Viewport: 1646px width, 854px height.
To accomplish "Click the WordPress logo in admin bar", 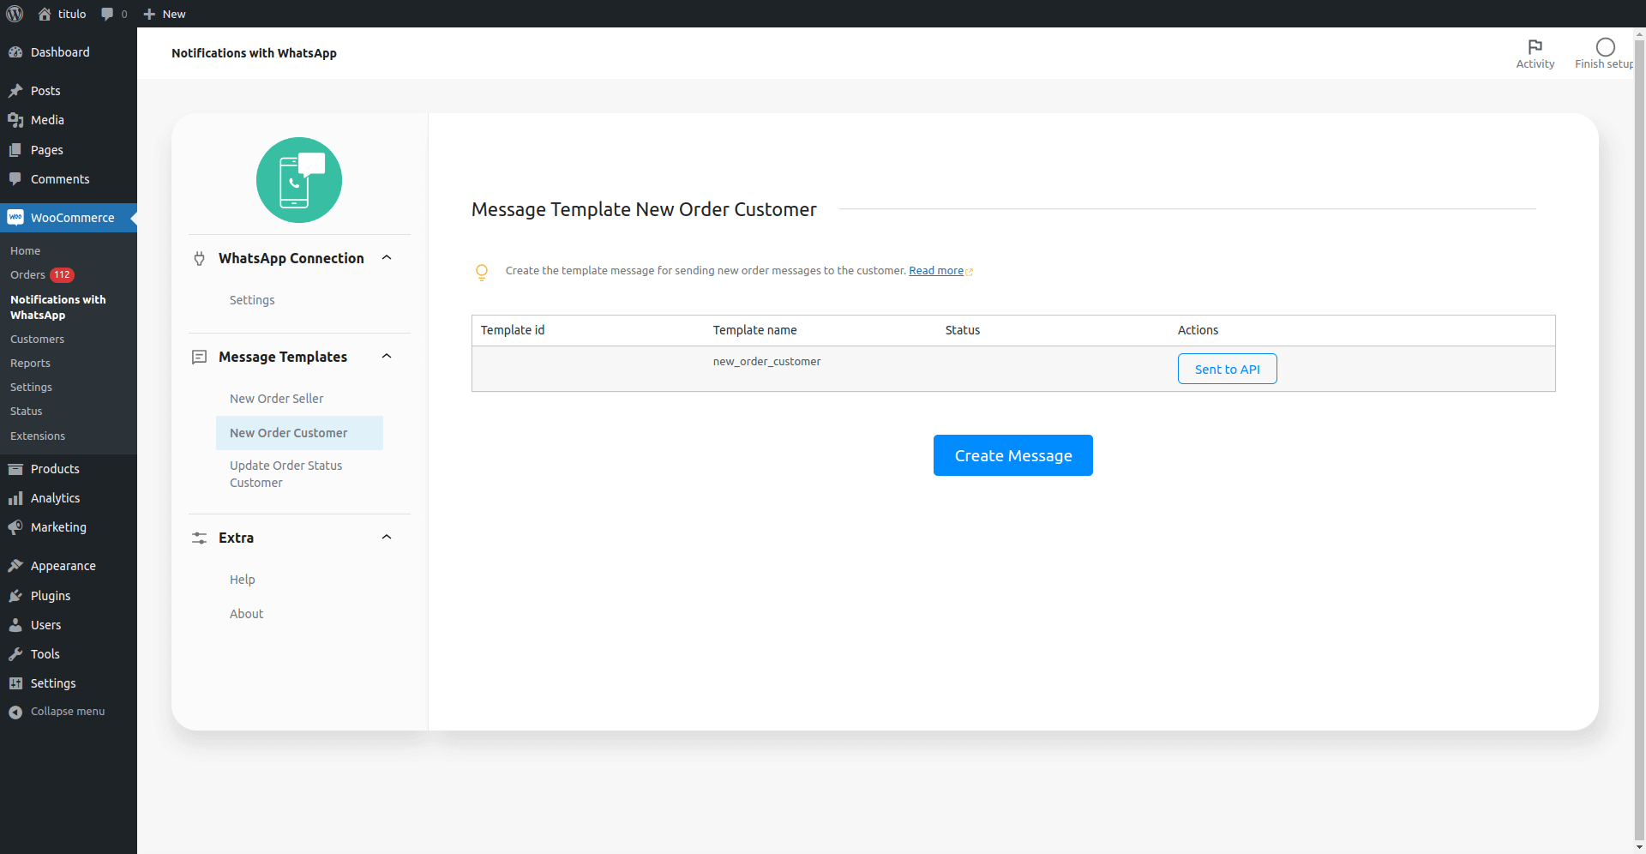I will pos(14,14).
